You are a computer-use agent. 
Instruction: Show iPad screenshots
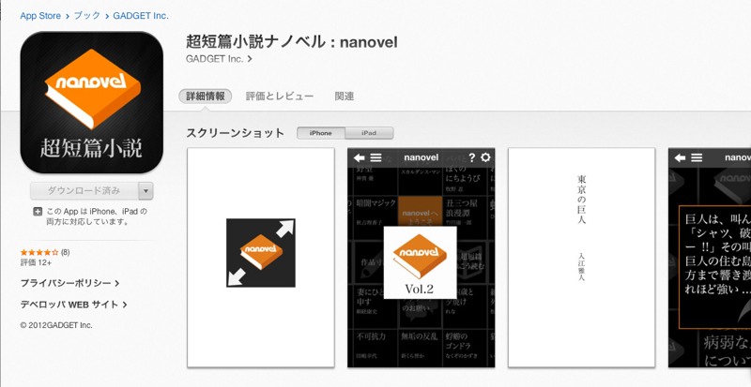[369, 133]
